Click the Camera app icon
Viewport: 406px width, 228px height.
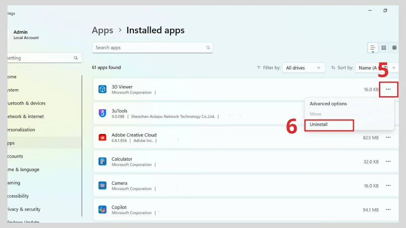[103, 185]
